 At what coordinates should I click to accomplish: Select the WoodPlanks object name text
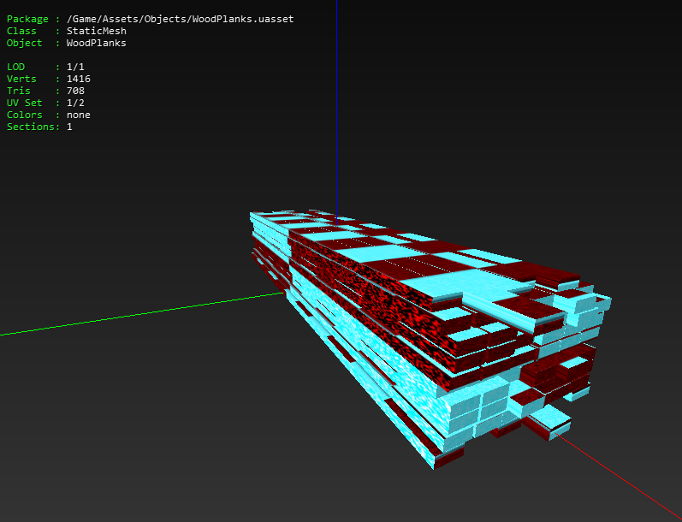pyautogui.click(x=97, y=43)
